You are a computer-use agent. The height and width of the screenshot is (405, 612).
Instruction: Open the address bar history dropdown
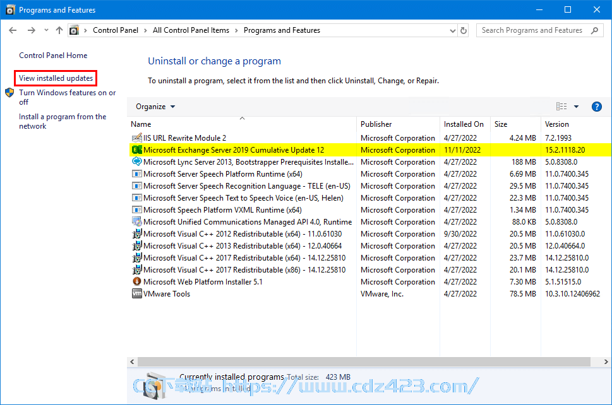point(453,30)
